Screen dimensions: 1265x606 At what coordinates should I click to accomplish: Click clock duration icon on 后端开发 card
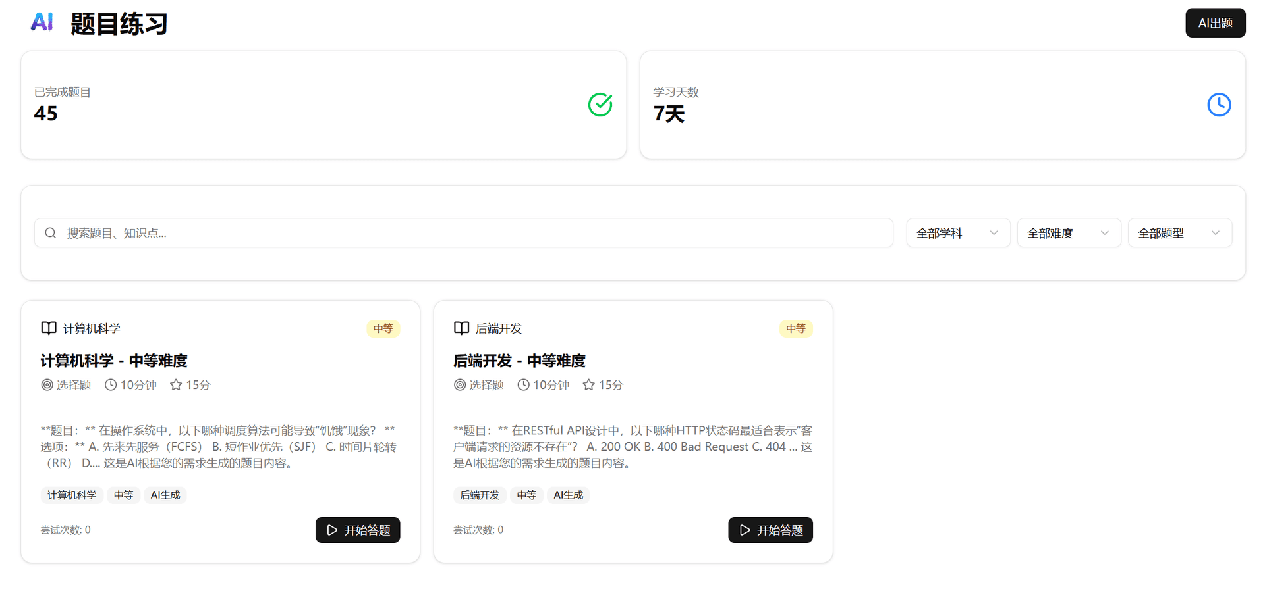523,385
